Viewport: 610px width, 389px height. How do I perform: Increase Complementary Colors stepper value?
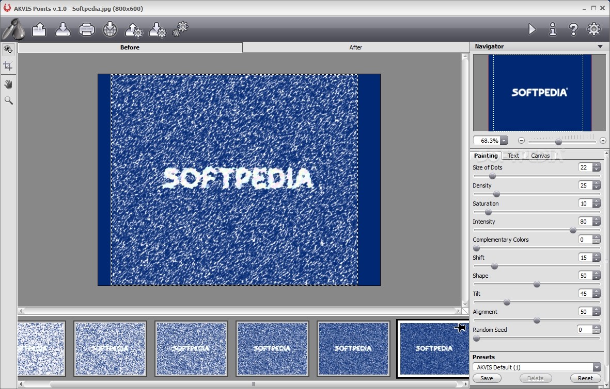point(597,237)
